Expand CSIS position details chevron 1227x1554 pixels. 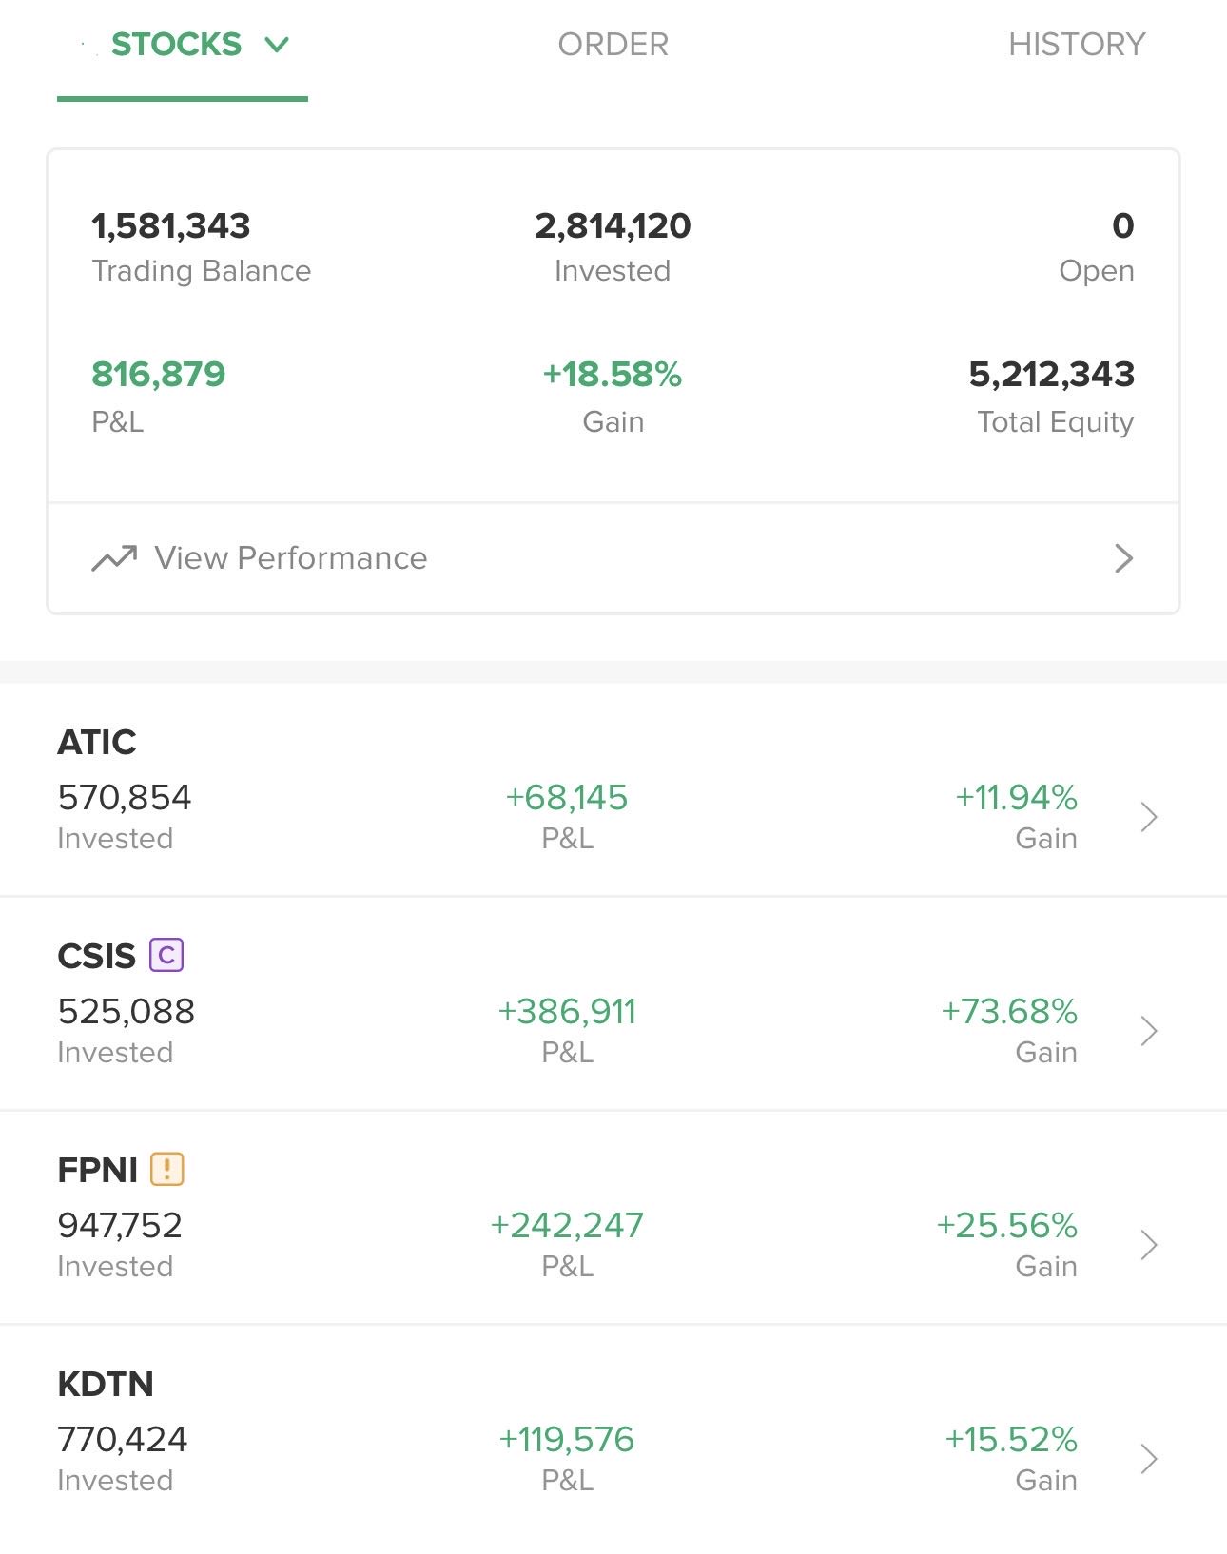[x=1148, y=1031]
